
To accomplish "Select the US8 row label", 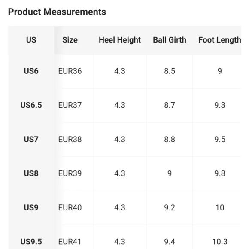I will pyautogui.click(x=31, y=173).
